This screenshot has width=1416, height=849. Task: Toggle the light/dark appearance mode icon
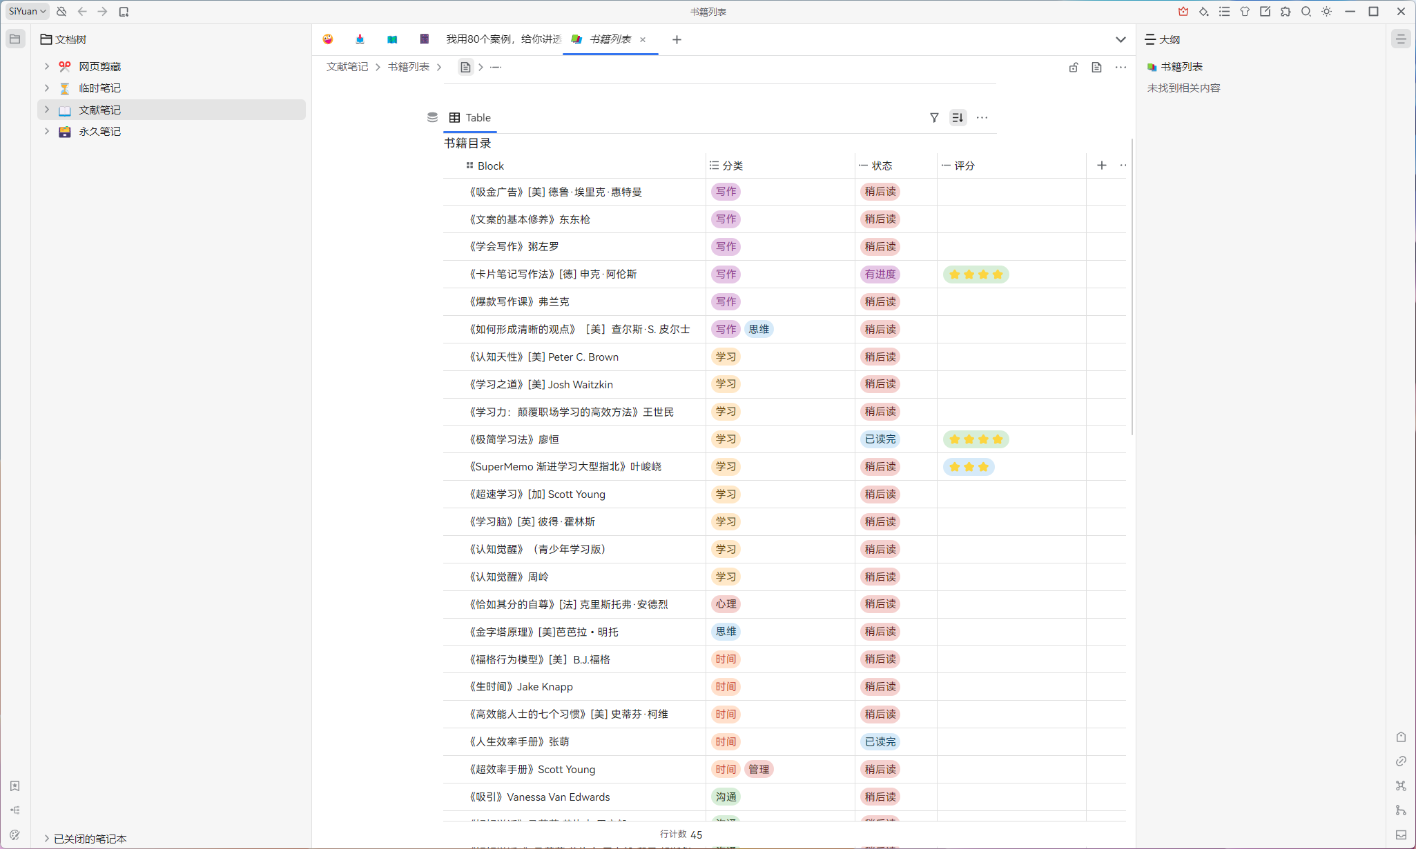point(1326,12)
